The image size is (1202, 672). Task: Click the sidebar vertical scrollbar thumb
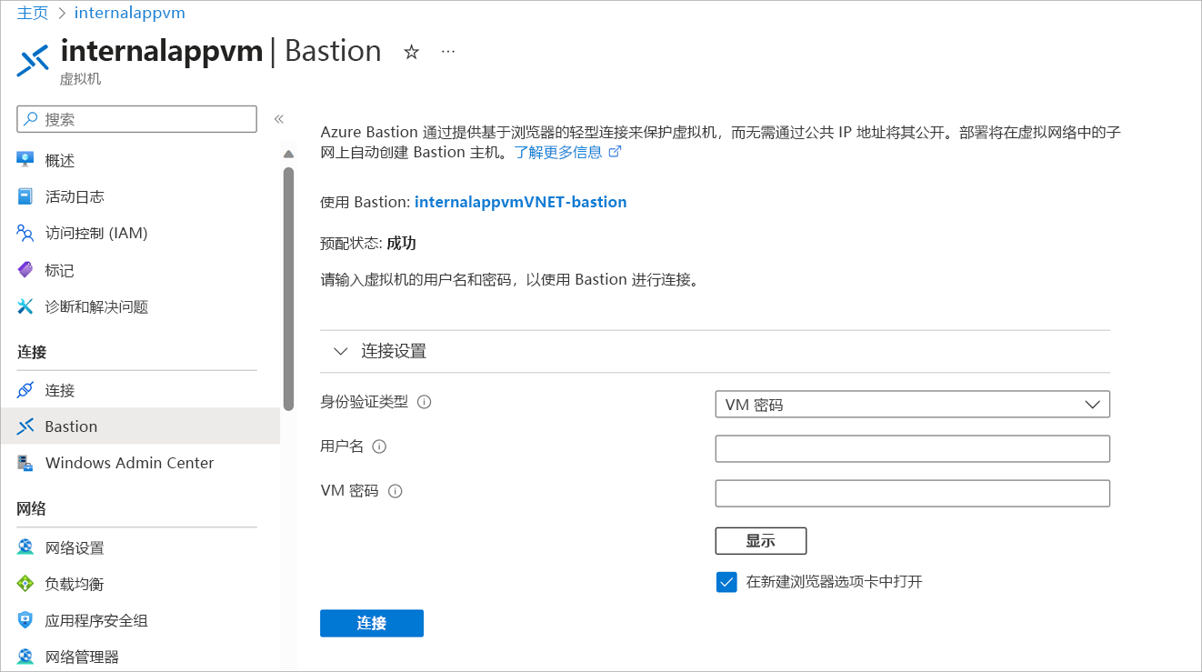pos(288,288)
